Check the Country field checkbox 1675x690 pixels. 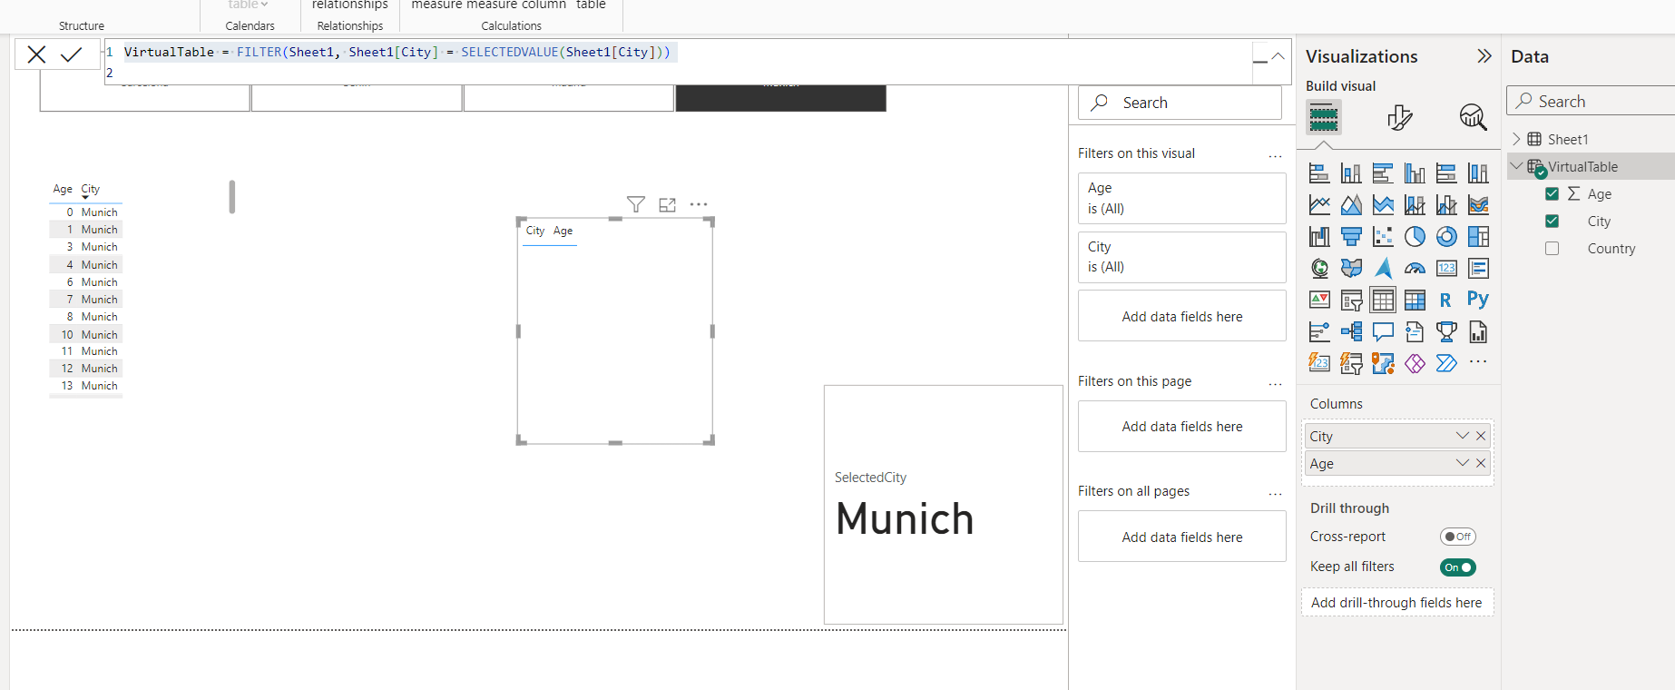pos(1552,248)
